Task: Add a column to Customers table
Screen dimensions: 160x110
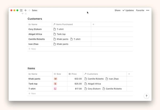Action: point(93,24)
